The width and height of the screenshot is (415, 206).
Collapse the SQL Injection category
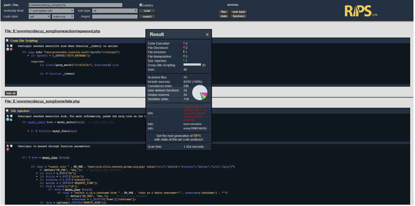[7, 111]
